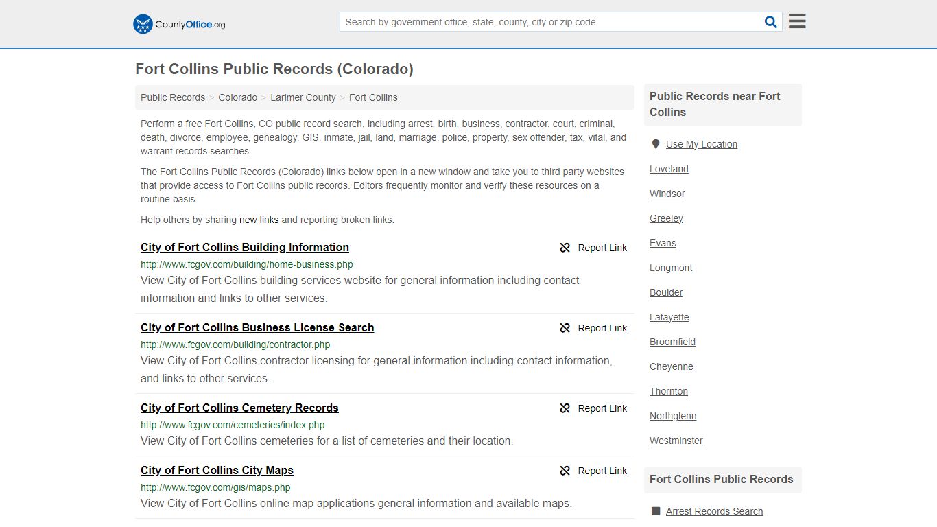Open Thornton public records
Screen dimensions: 937x527
[x=669, y=391]
